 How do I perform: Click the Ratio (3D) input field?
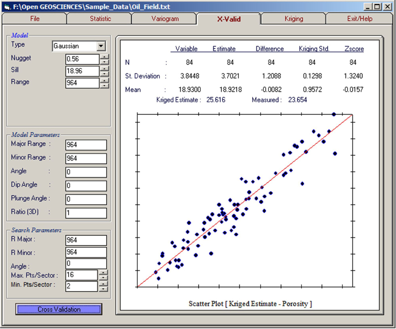pyautogui.click(x=85, y=213)
